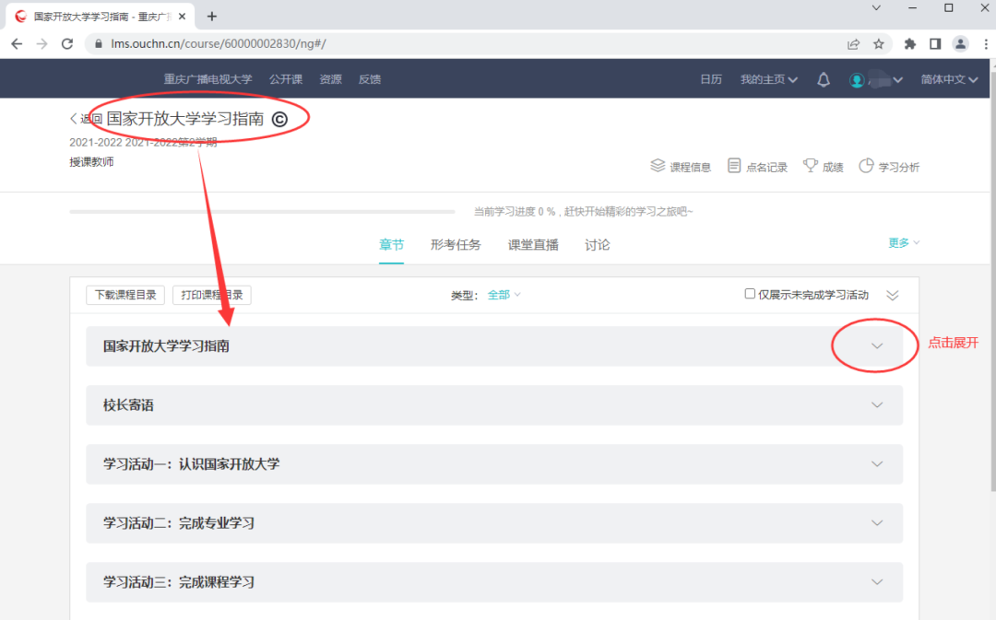
Task: Expand the 校长寄语 section
Action: coord(877,404)
